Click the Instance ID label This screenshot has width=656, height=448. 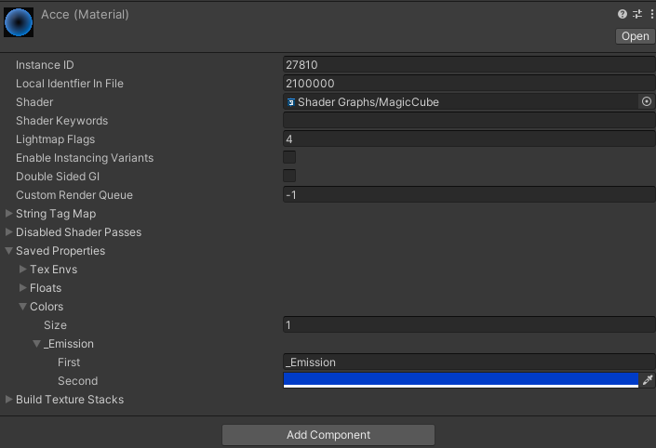pyautogui.click(x=45, y=65)
